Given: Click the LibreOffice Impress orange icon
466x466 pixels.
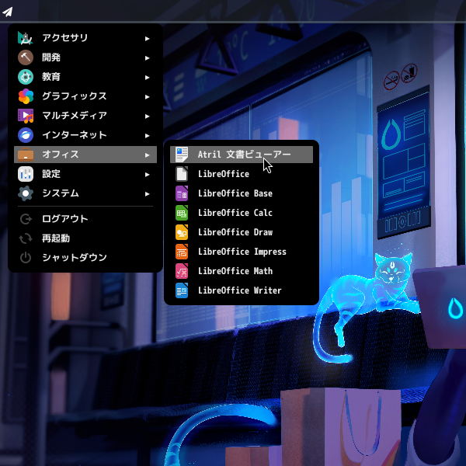Looking at the screenshot, I should point(182,252).
